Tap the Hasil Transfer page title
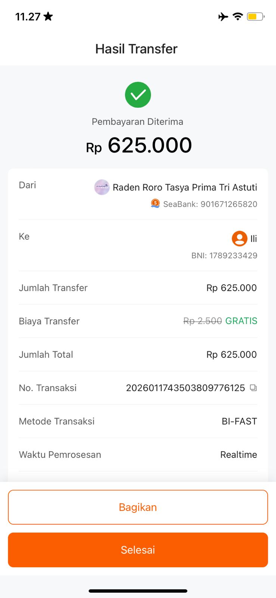The image size is (276, 598). 136,49
